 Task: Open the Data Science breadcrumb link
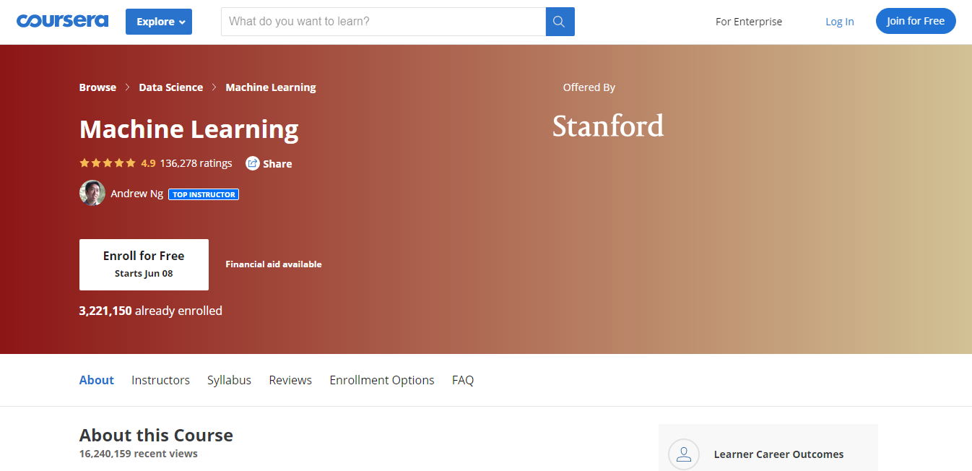[170, 87]
